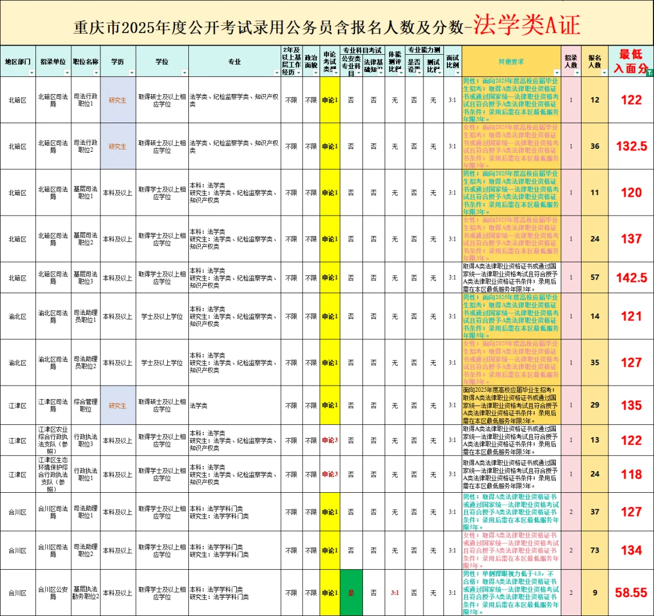The width and height of the screenshot is (654, 616).
Task: Open the 是否设置 filter dropdown
Action: [x=419, y=73]
